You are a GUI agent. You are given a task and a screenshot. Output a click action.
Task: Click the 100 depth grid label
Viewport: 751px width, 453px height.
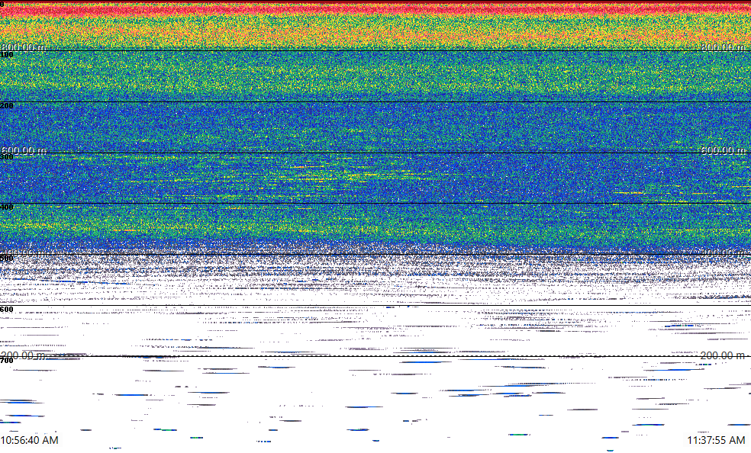click(x=7, y=55)
